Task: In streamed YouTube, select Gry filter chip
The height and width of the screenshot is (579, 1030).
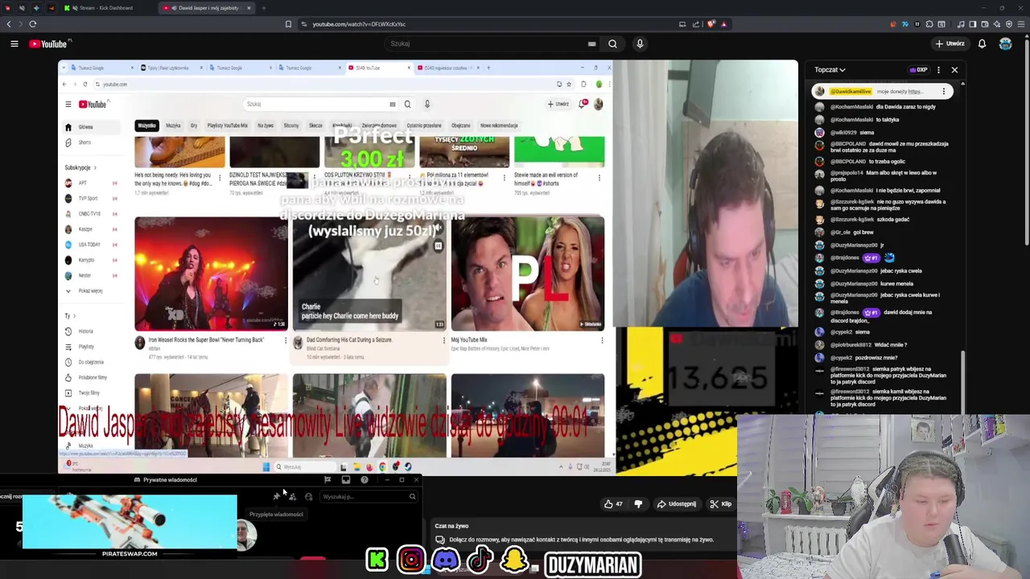Action: (194, 125)
